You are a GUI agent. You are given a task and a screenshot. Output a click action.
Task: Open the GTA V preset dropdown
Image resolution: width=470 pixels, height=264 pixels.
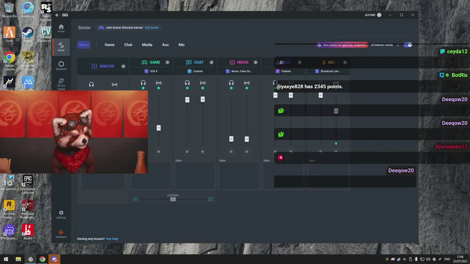tap(151, 71)
